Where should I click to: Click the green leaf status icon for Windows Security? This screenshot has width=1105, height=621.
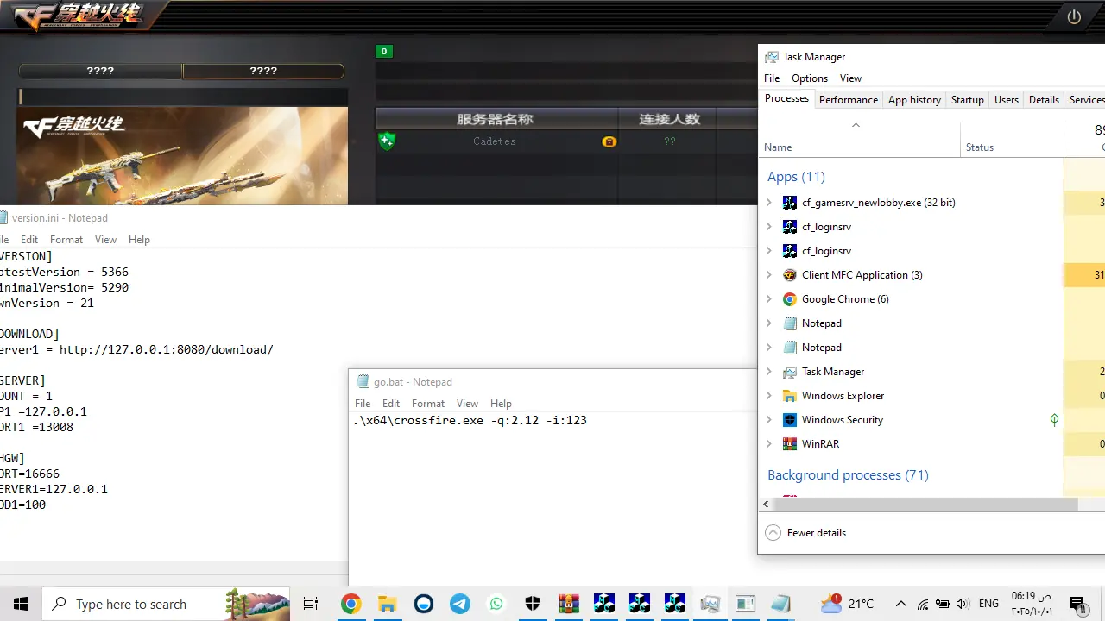click(x=1054, y=420)
